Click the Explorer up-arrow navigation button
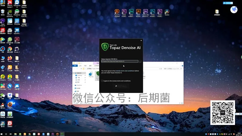Viewport: 242px width, 136px height. click(x=81, y=69)
